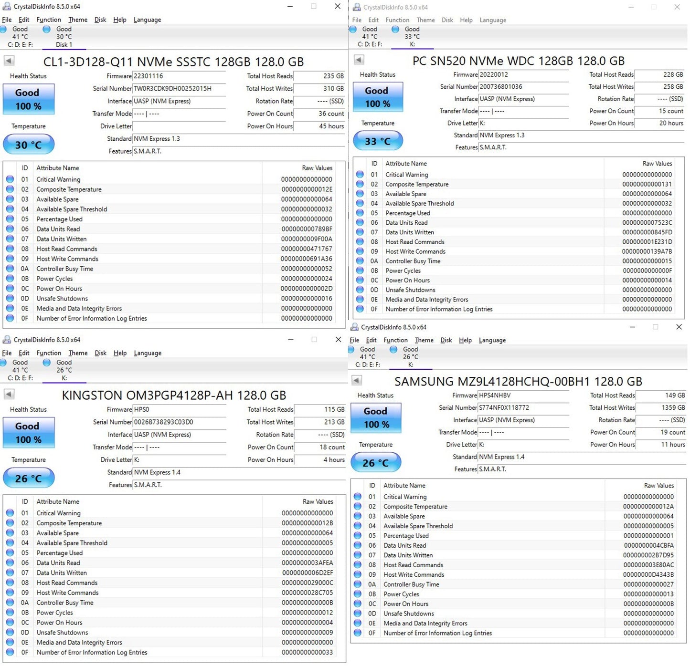The image size is (690, 666).
Task: Click the Good 100 % health button in the SSSTC window
Action: (29, 99)
